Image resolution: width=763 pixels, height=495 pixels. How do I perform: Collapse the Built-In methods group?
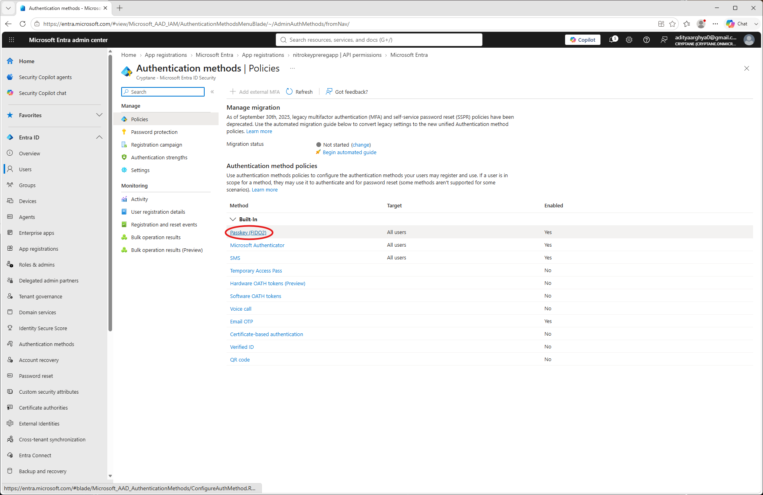[x=233, y=219]
